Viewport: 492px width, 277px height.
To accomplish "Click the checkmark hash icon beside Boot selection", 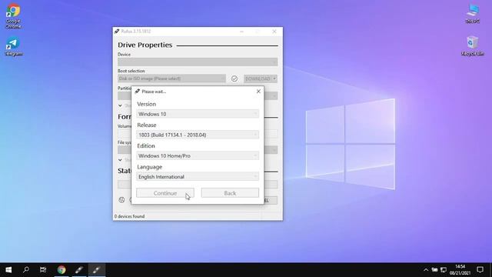I will tap(234, 78).
